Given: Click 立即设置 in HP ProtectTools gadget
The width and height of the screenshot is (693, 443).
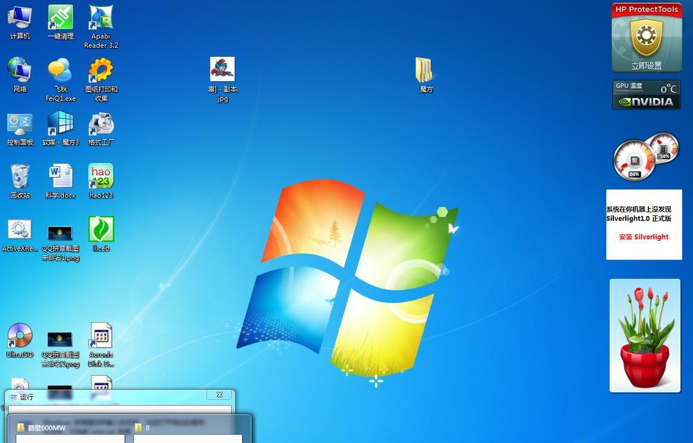Looking at the screenshot, I should (x=646, y=66).
